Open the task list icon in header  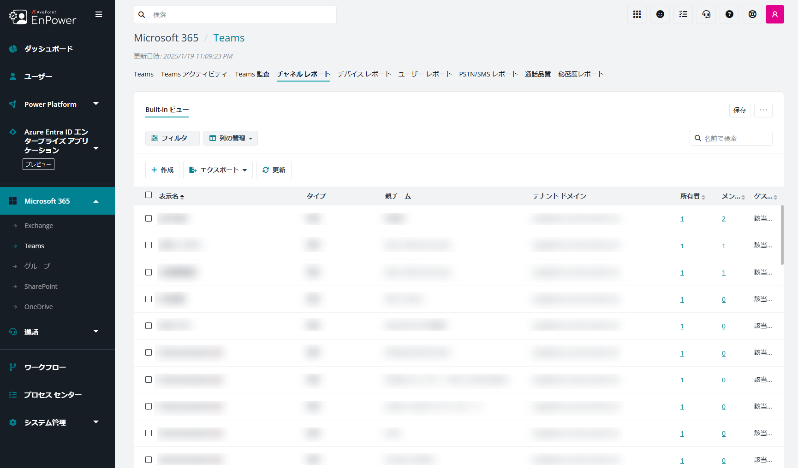click(683, 14)
